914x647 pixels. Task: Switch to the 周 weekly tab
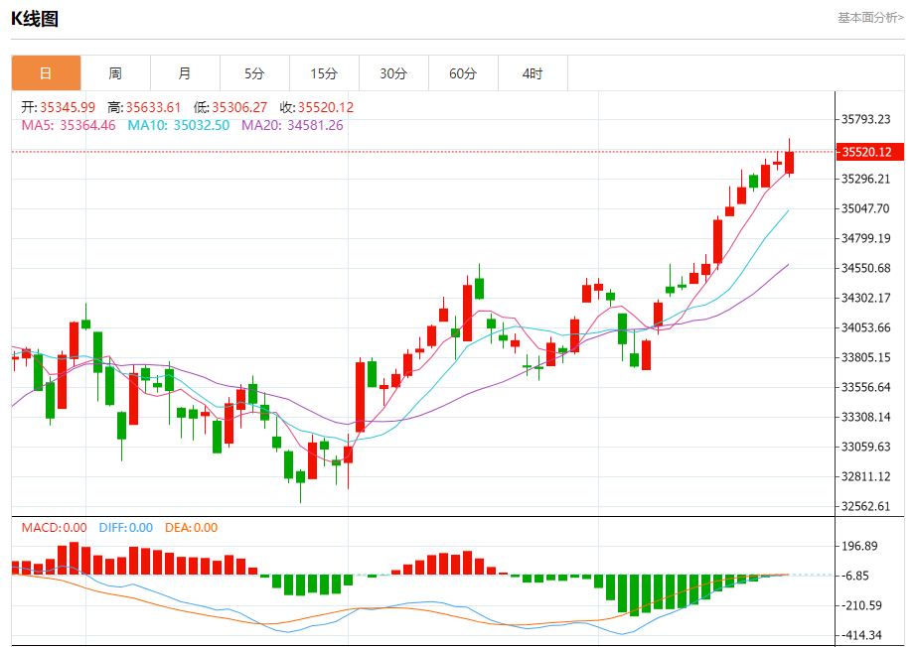coord(115,73)
